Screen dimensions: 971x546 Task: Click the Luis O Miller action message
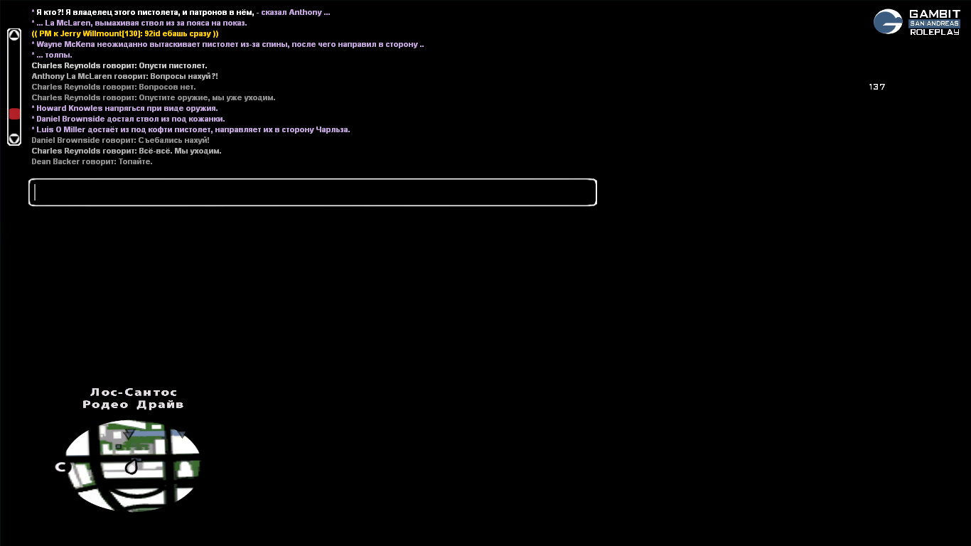[191, 129]
